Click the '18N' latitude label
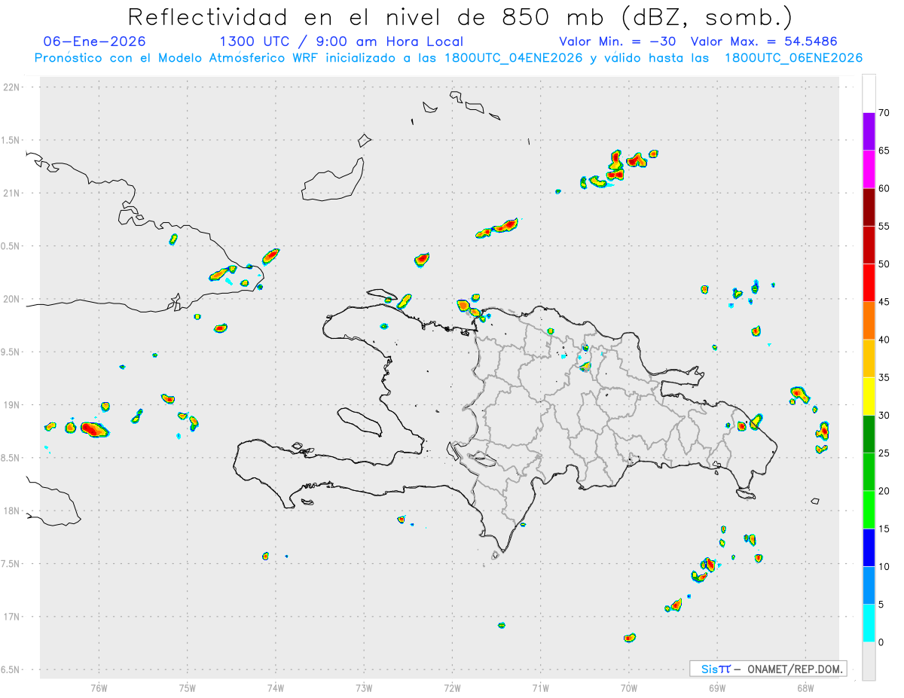The width and height of the screenshot is (904, 698). point(11,511)
